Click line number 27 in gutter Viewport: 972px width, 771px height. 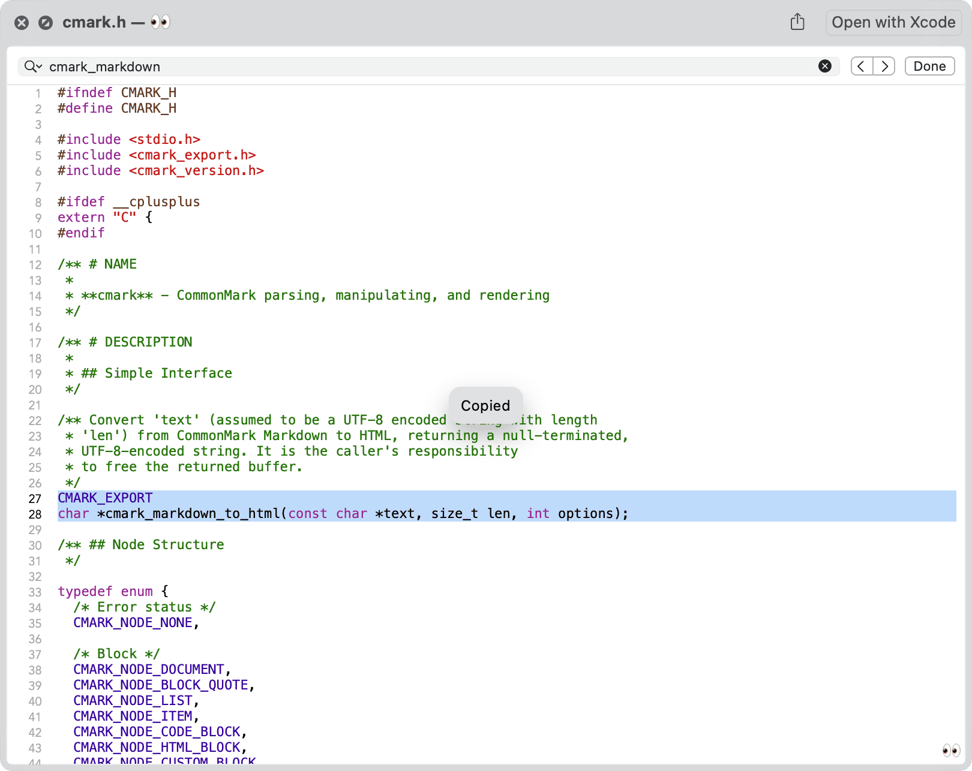(x=35, y=499)
